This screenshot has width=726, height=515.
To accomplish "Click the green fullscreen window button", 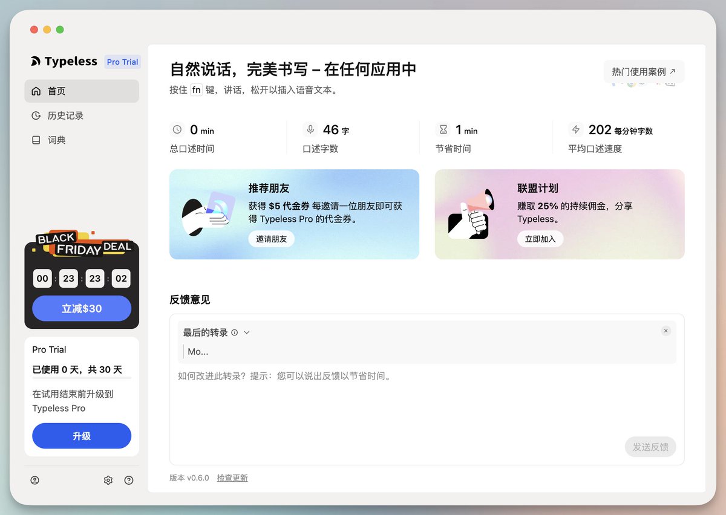I will pyautogui.click(x=60, y=30).
